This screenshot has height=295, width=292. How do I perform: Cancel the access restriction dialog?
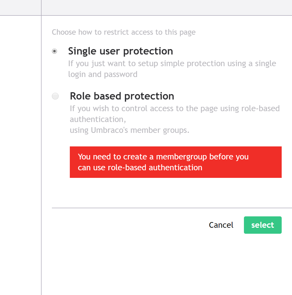(221, 225)
